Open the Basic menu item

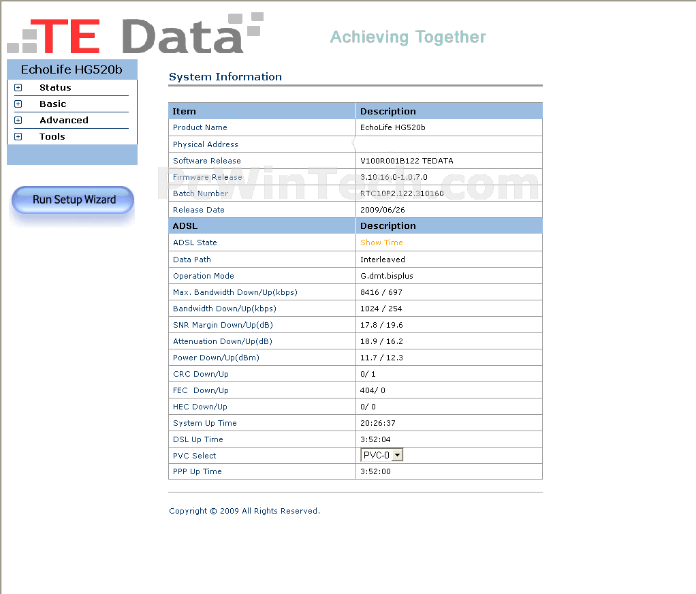(x=53, y=104)
